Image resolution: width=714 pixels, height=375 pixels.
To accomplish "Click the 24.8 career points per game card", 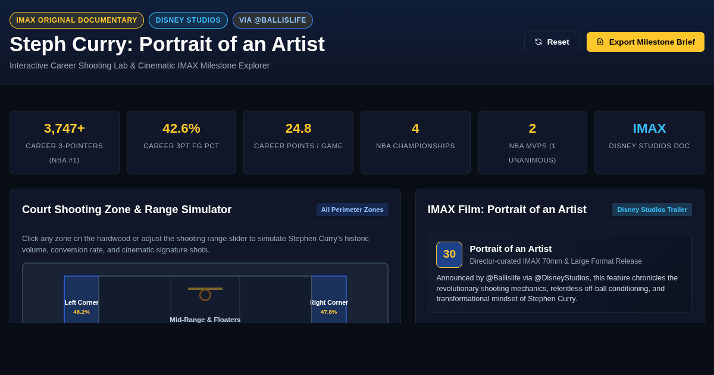I will coord(298,143).
